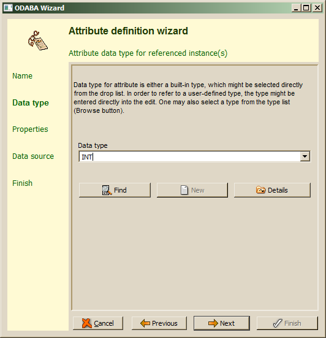The width and height of the screenshot is (326, 338).
Task: Click the red X Cancel icon
Action: tap(87, 323)
